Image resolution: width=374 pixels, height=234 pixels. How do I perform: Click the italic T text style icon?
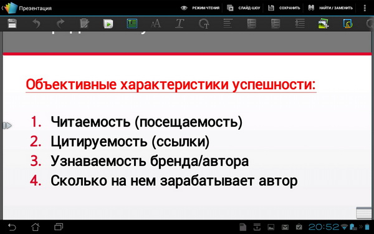(180, 24)
